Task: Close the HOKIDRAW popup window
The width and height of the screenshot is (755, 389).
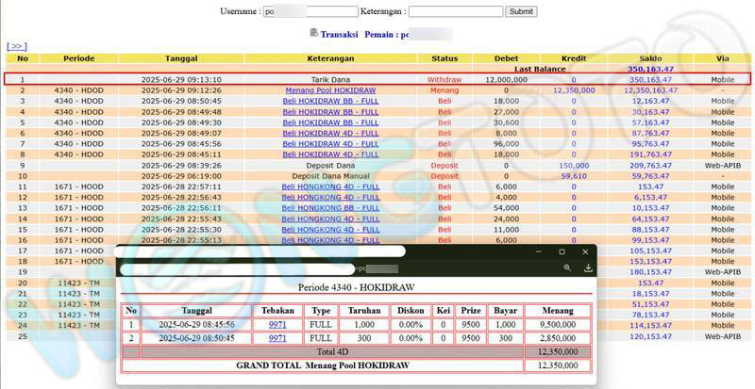Action: coord(585,251)
